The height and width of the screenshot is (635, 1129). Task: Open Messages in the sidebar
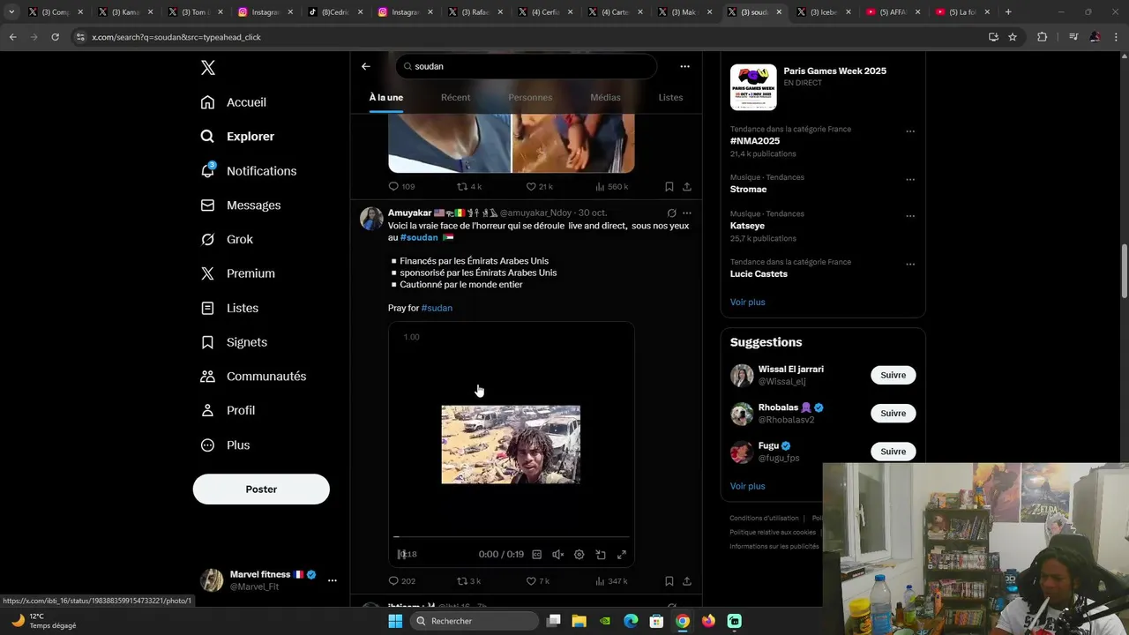click(x=241, y=205)
